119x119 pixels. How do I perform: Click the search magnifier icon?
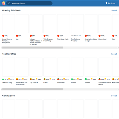(x=9, y=3)
